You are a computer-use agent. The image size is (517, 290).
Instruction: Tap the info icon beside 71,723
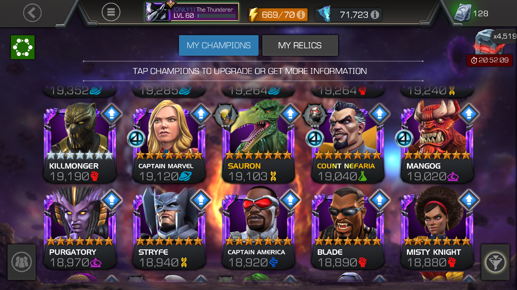tap(374, 15)
